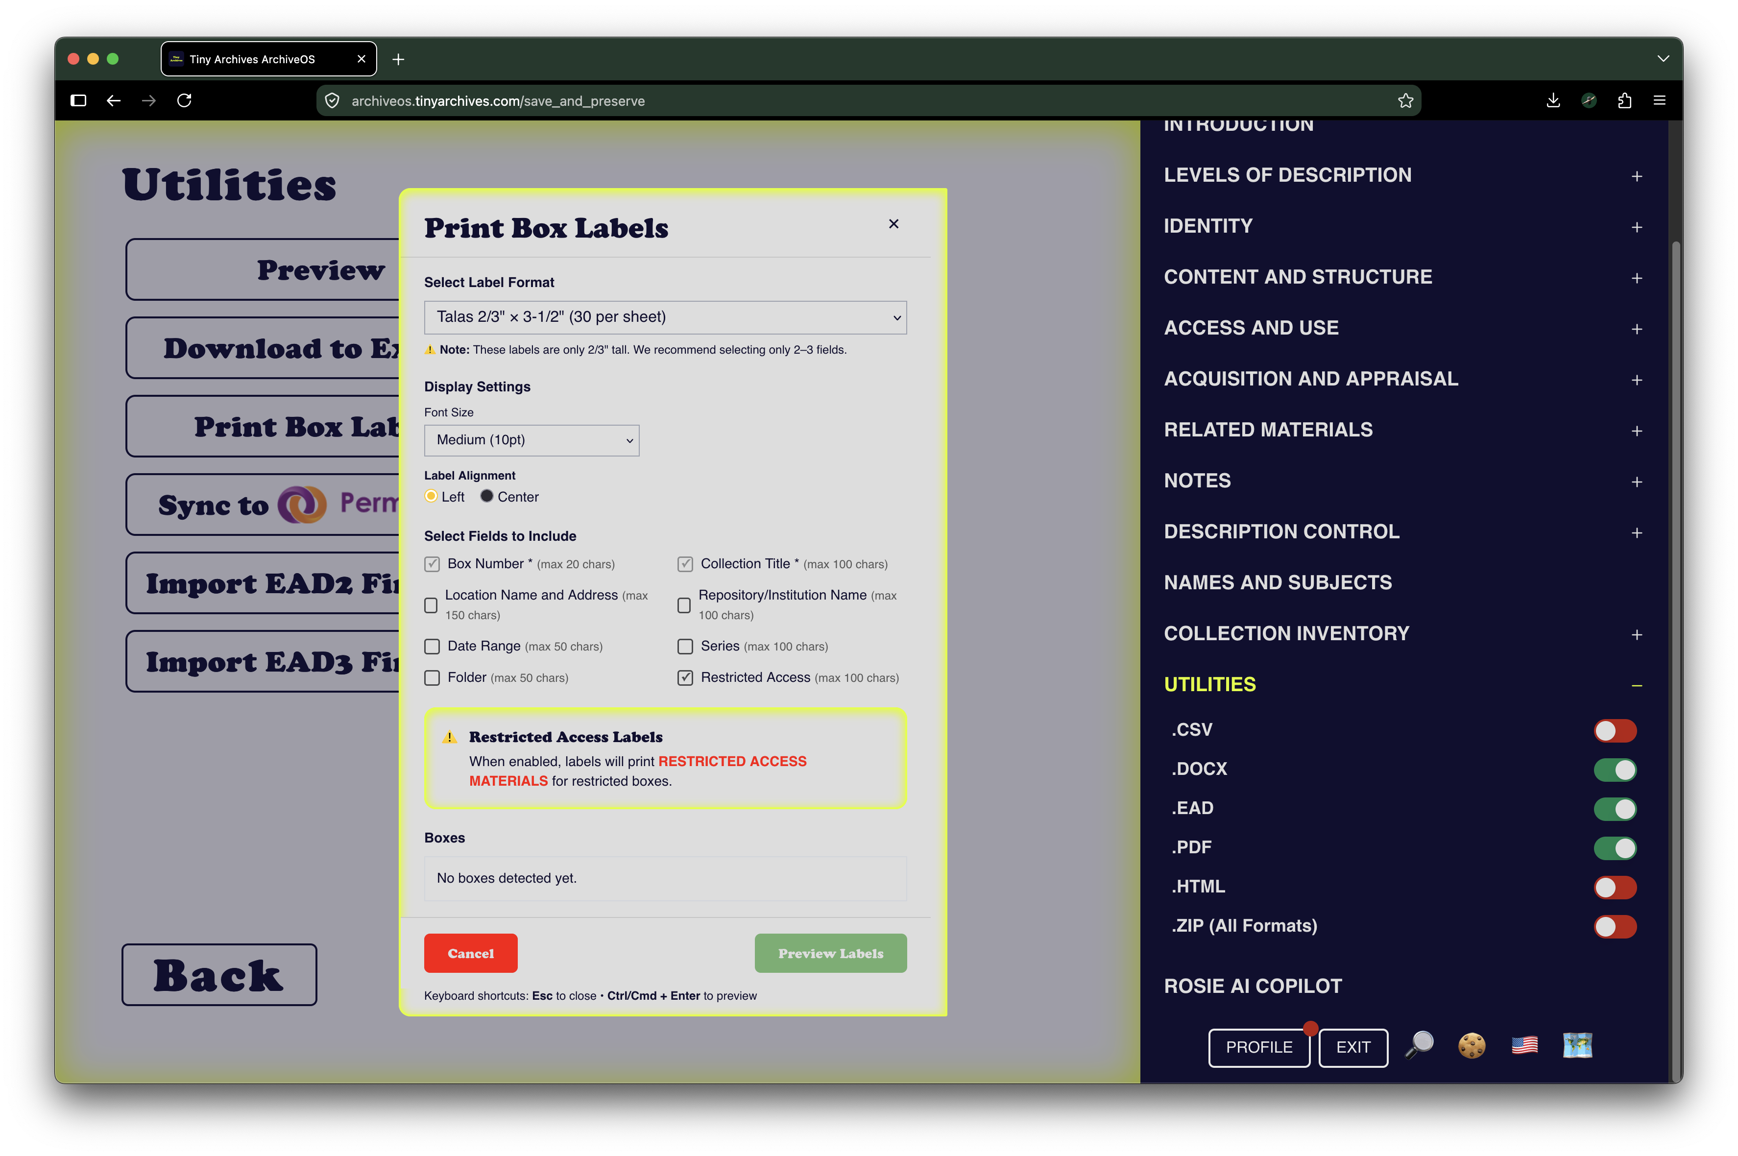
Task: Enable the .CSV export toggle
Action: tap(1615, 731)
